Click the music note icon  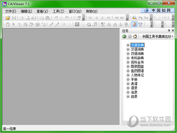pos(95,24)
